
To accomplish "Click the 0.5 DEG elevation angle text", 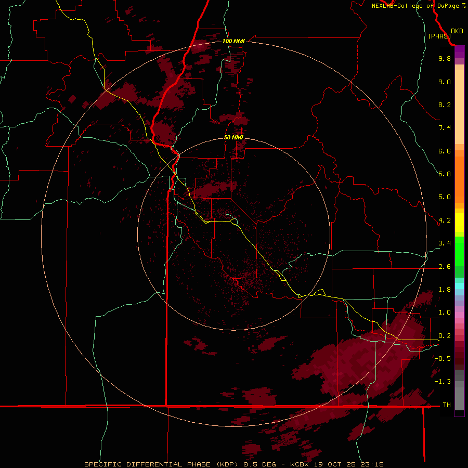I will (x=259, y=464).
